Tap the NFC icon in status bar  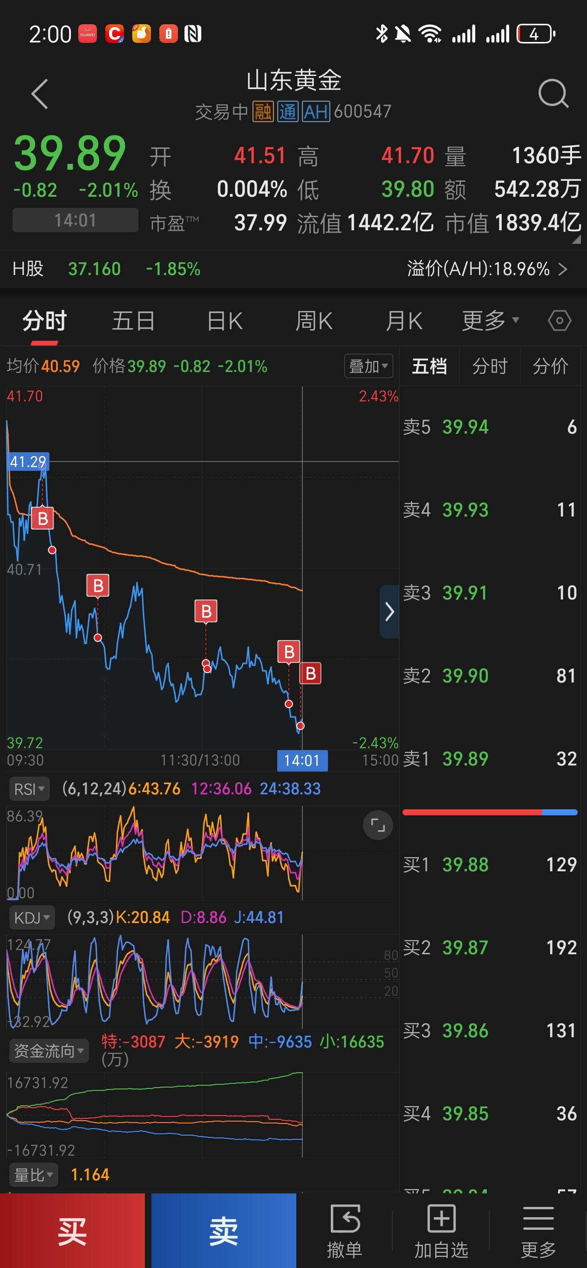click(192, 34)
